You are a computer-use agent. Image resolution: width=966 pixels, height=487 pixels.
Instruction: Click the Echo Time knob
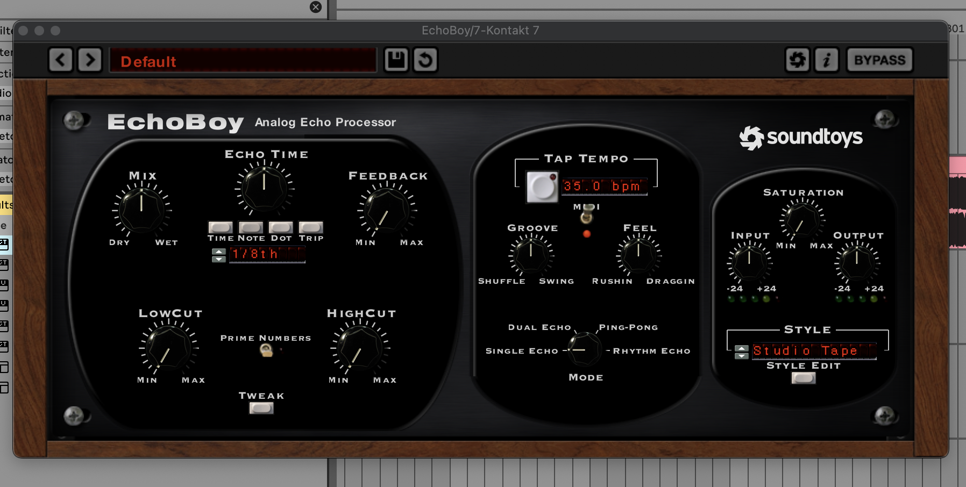[x=264, y=188]
